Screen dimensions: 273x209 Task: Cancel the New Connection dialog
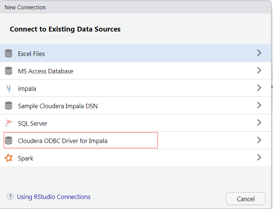246,199
